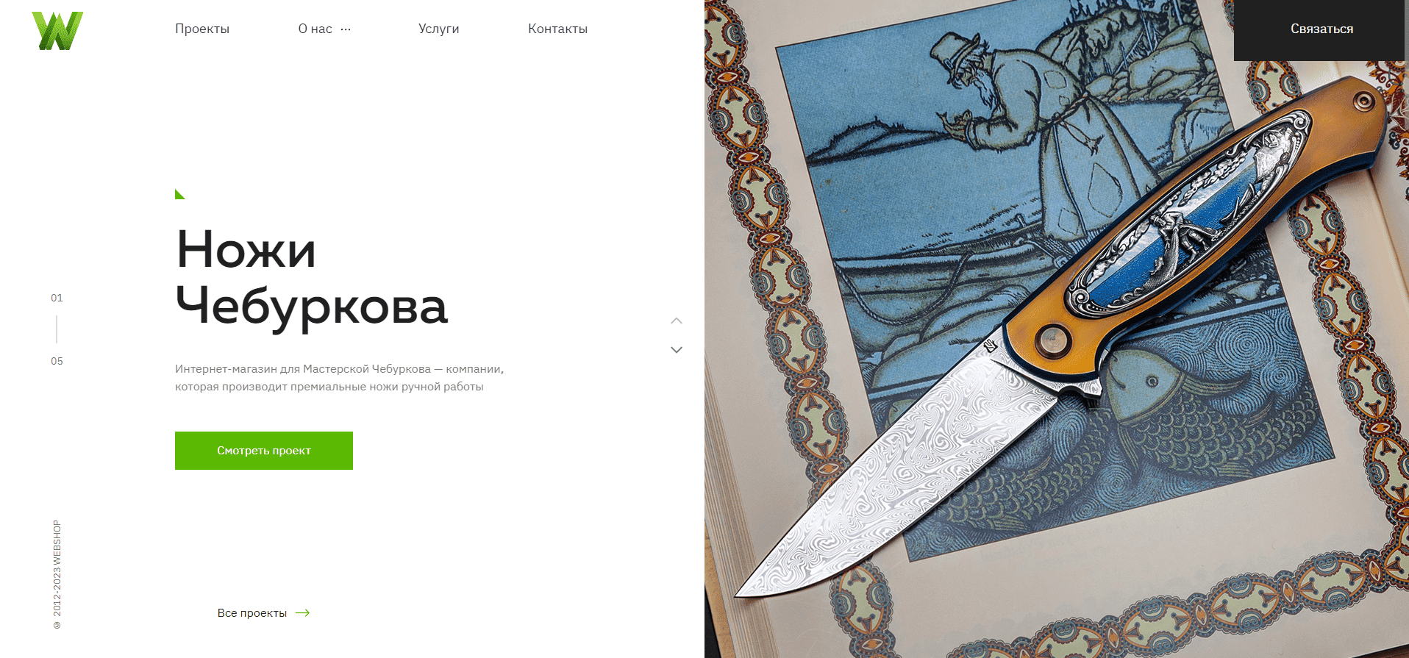Screen dimensions: 1409x658
Task: Click the 2012-2023 WEBSHOP copyright text
Action: click(57, 575)
